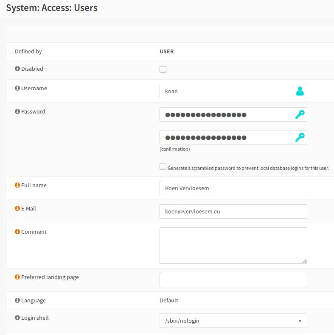Click the E-Mail address field
Image resolution: width=334 pixels, height=335 pixels.
(233, 211)
